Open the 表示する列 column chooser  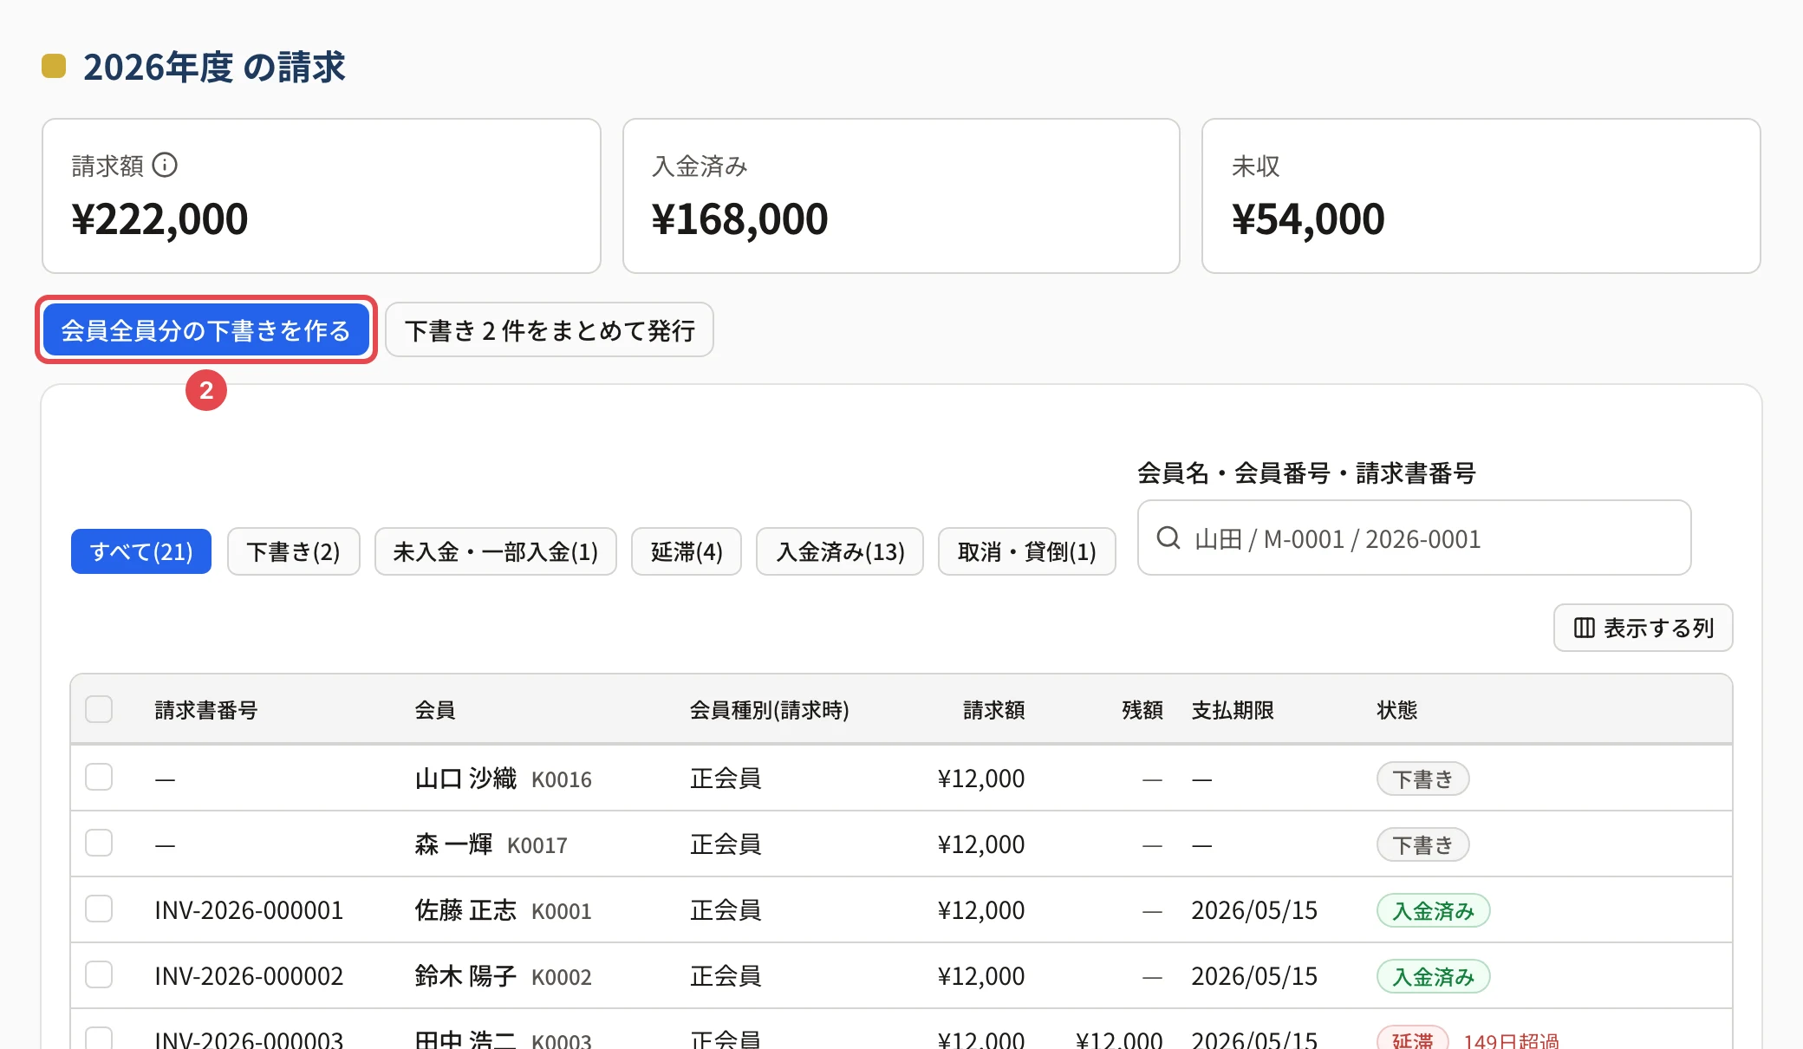point(1643,628)
